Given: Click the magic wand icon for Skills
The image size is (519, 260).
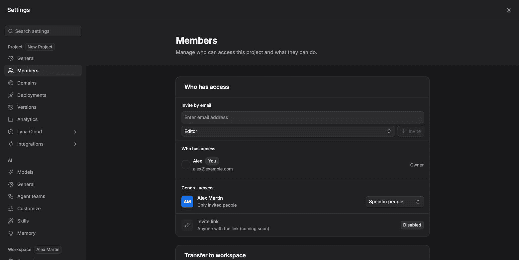Looking at the screenshot, I should point(11,221).
